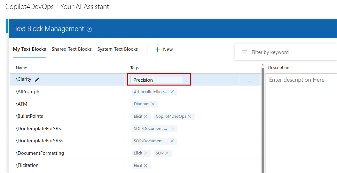Image resolution: width=337 pixels, height=173 pixels.
Task: Click the Description column header
Action: point(279,67)
